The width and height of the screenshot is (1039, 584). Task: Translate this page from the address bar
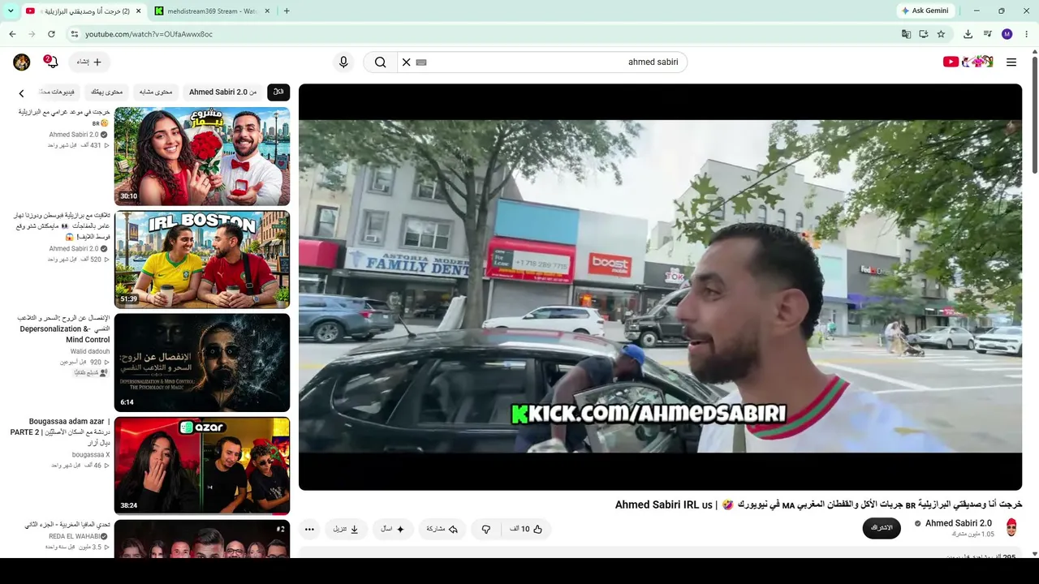(x=906, y=34)
